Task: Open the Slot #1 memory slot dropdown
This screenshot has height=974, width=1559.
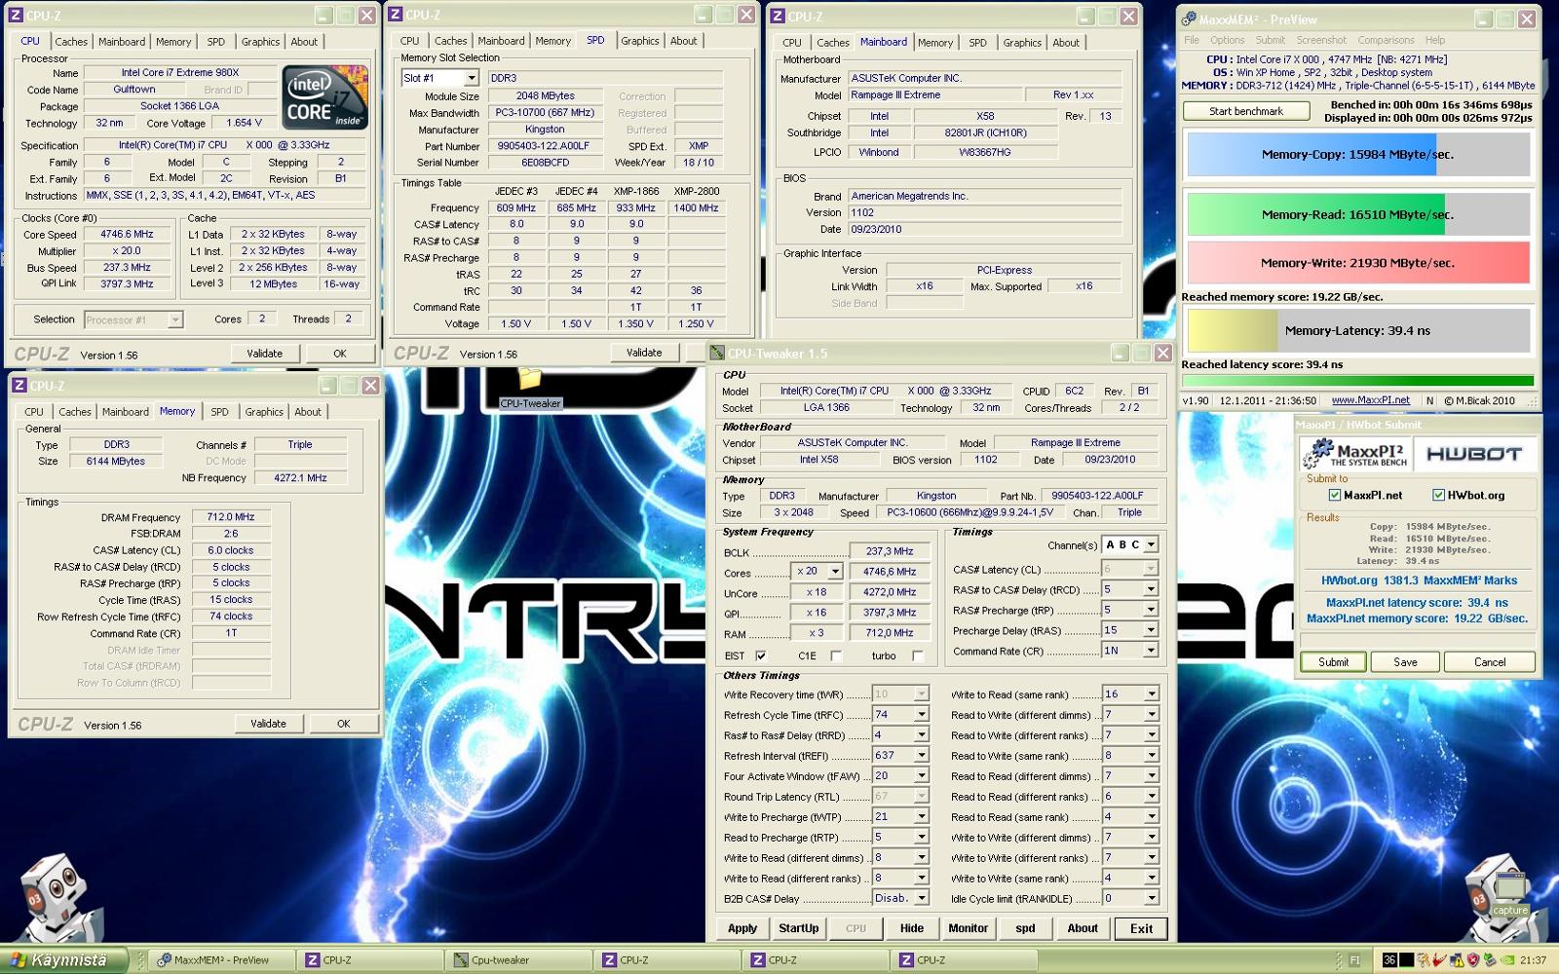Action: [471, 78]
